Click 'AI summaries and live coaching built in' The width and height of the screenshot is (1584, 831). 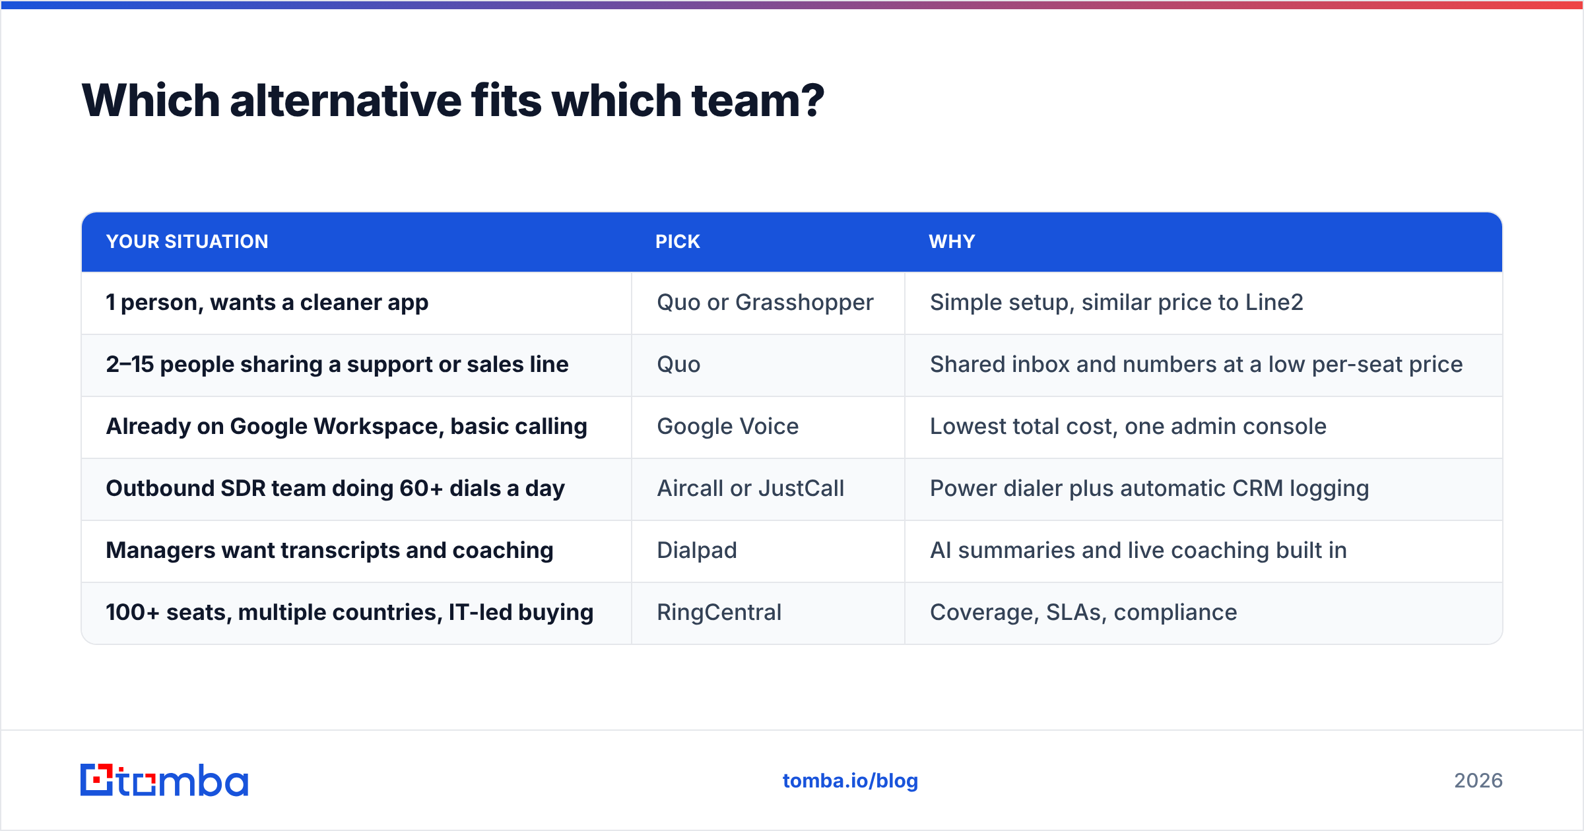click(1138, 551)
